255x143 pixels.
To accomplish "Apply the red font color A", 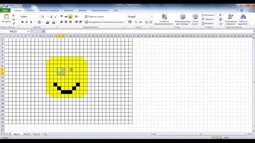I will click(x=54, y=22).
